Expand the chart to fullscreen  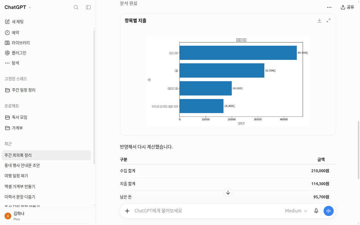(328, 21)
